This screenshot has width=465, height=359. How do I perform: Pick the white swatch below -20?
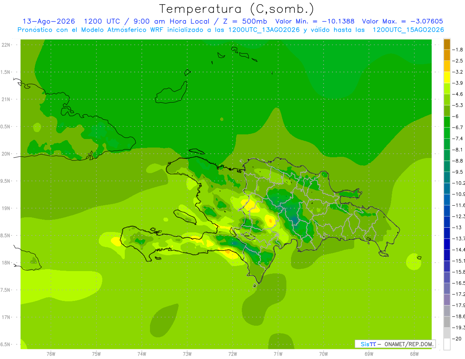(x=447, y=344)
